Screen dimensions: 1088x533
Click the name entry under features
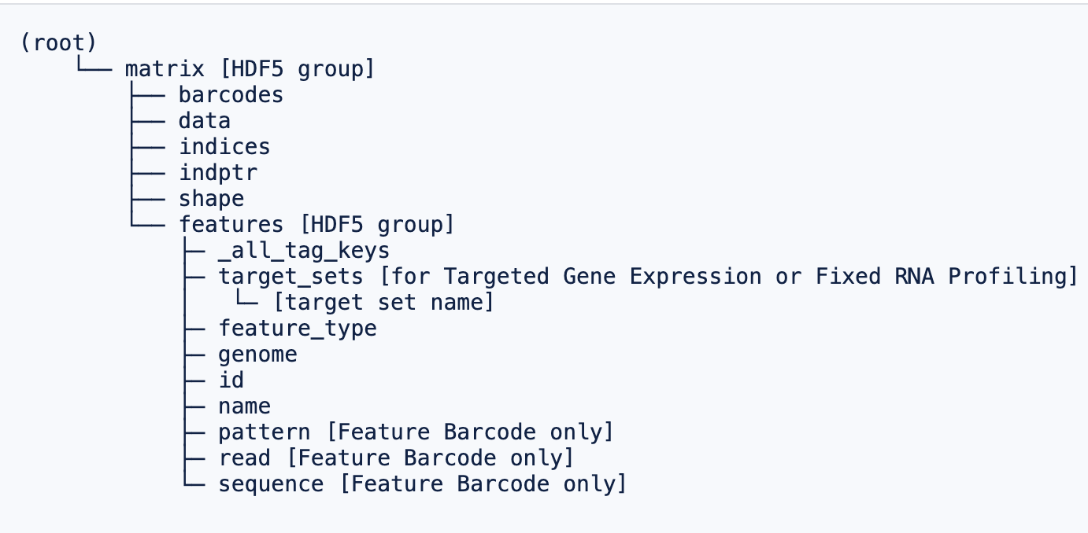pos(244,406)
